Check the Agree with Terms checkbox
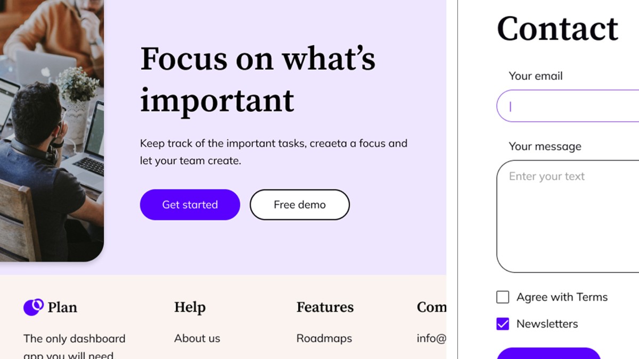The image size is (639, 359). coord(503,297)
